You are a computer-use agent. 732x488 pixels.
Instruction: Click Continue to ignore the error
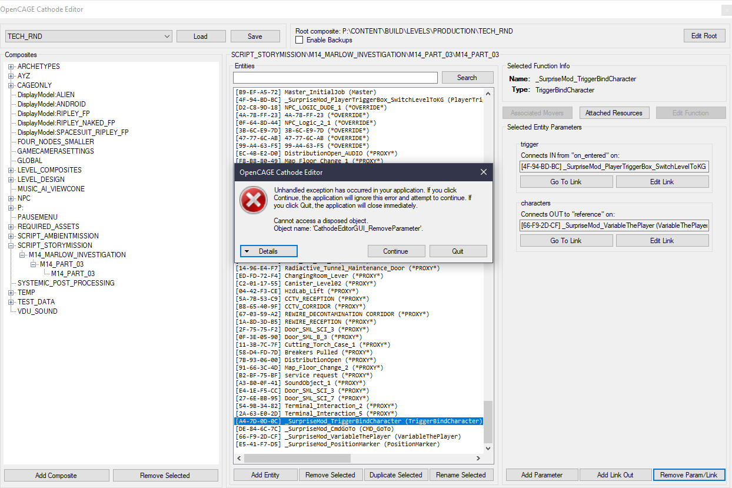click(396, 251)
